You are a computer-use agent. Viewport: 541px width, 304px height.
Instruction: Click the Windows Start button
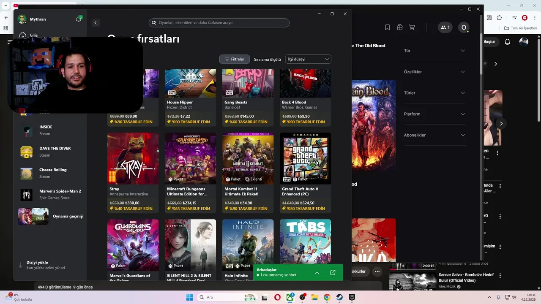click(x=189, y=297)
